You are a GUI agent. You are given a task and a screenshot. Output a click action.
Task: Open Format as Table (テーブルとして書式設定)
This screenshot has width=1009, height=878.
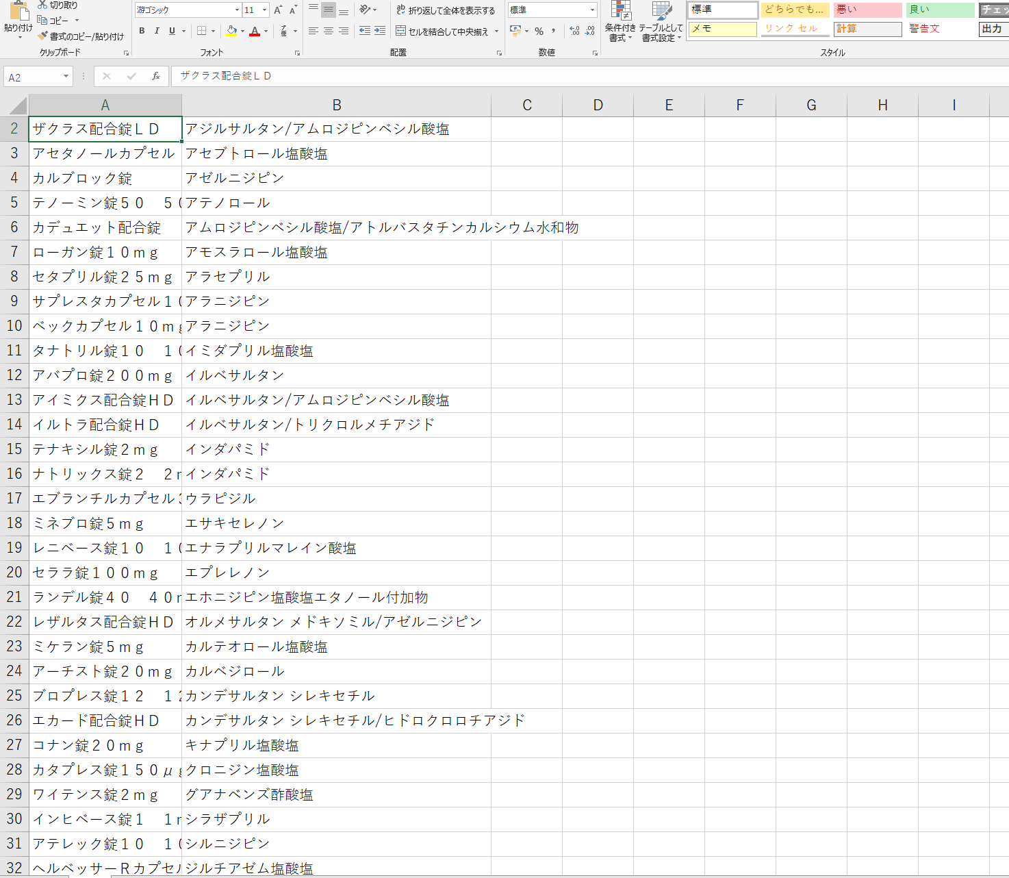(661, 22)
